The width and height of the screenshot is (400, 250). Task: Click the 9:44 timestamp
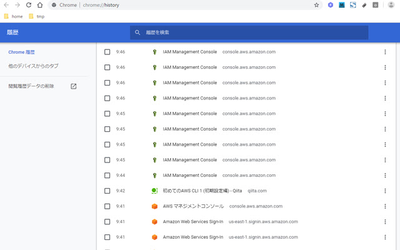121,175
